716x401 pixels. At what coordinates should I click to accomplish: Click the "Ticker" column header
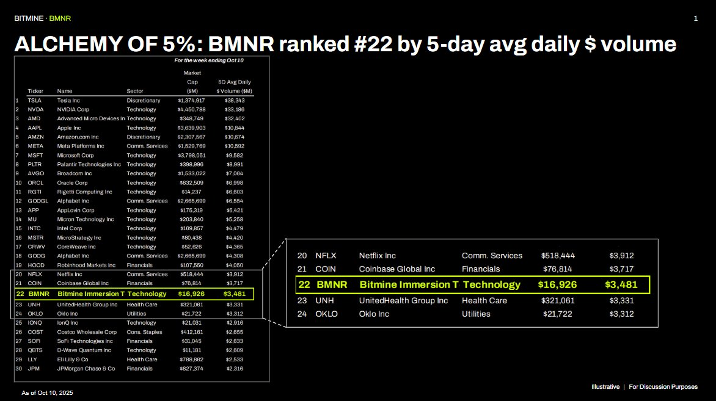[x=35, y=91]
